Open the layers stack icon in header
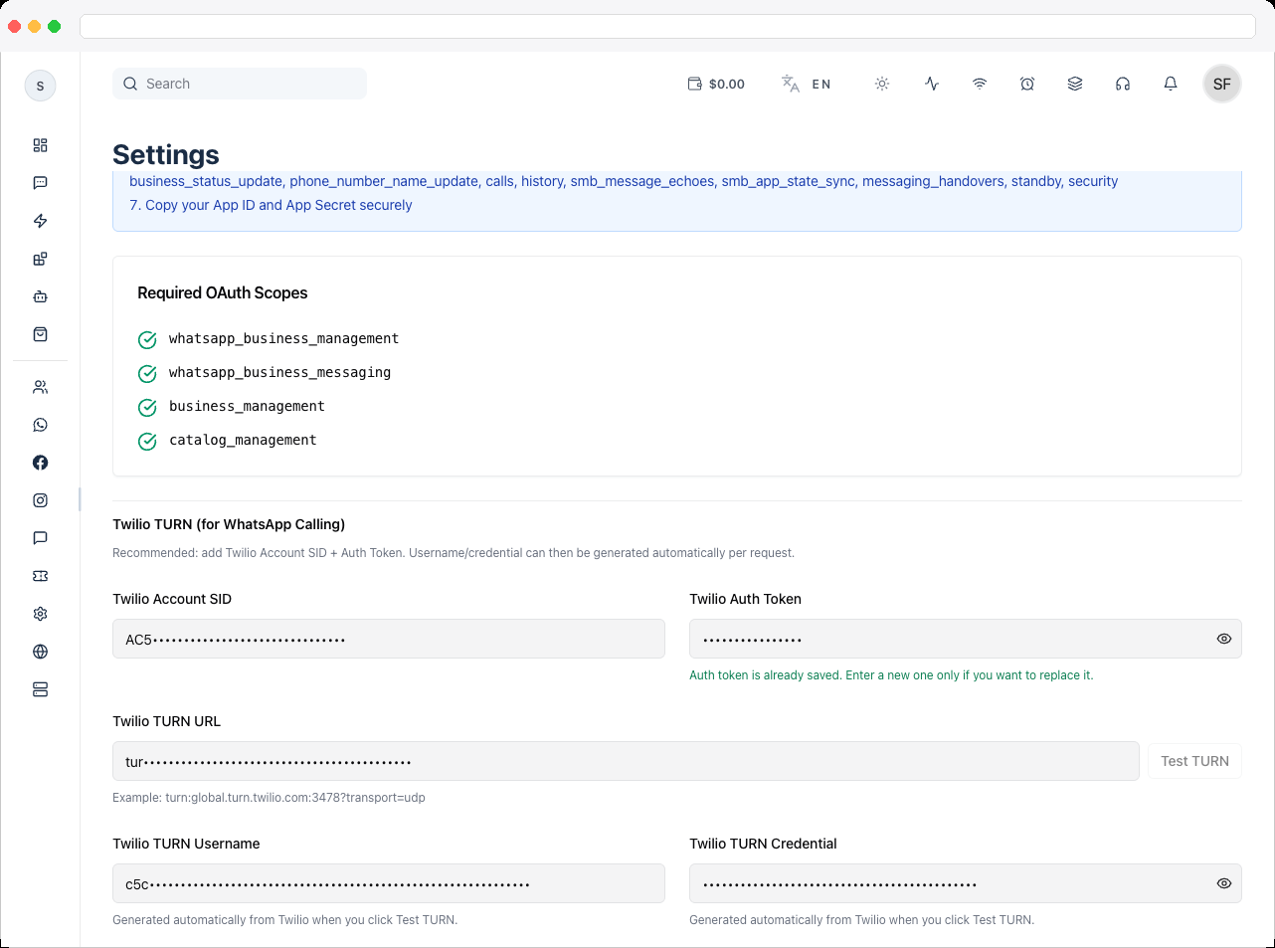Image resolution: width=1275 pixels, height=948 pixels. tap(1075, 84)
